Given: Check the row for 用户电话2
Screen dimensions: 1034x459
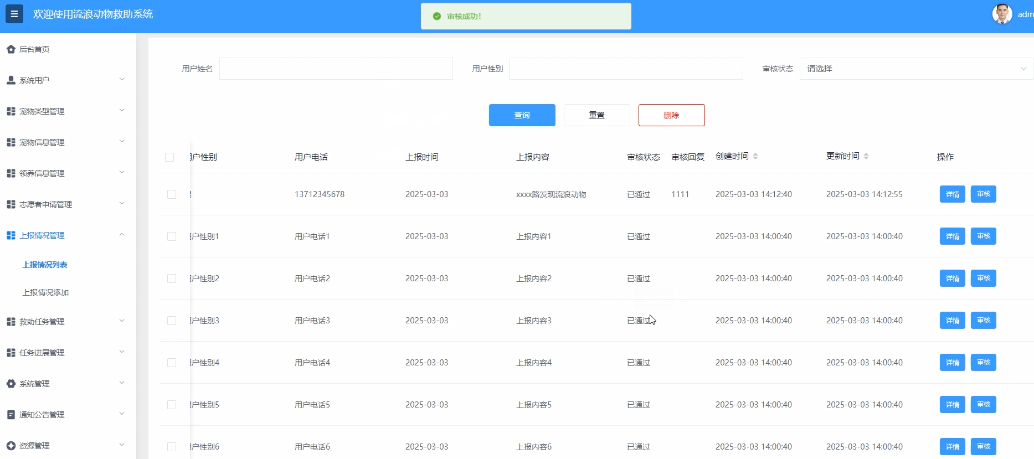Looking at the screenshot, I should tap(172, 279).
